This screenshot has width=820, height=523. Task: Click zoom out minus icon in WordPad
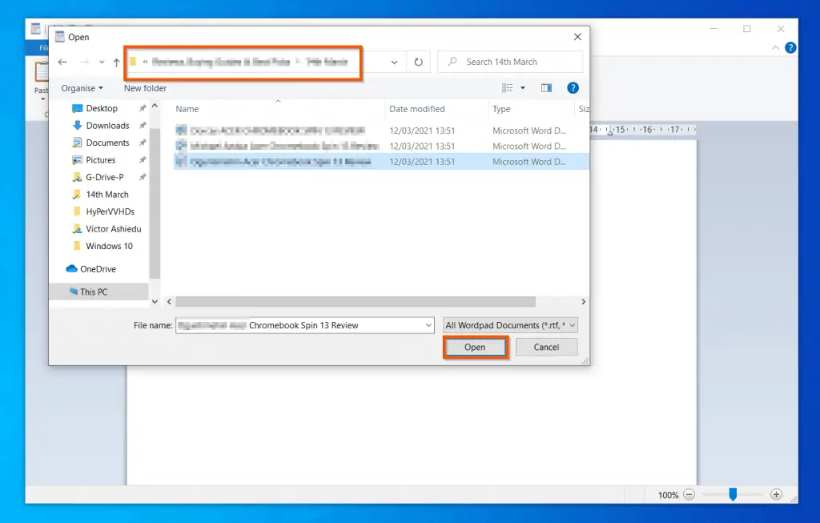tap(689, 495)
